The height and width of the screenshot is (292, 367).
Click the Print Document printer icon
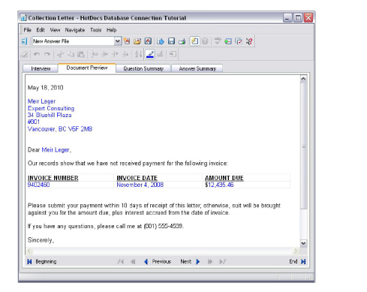pos(182,41)
